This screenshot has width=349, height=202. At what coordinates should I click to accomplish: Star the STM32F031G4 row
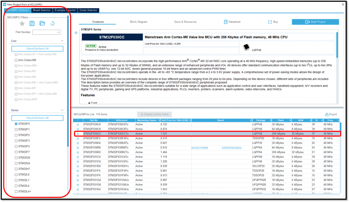[x=78, y=181]
